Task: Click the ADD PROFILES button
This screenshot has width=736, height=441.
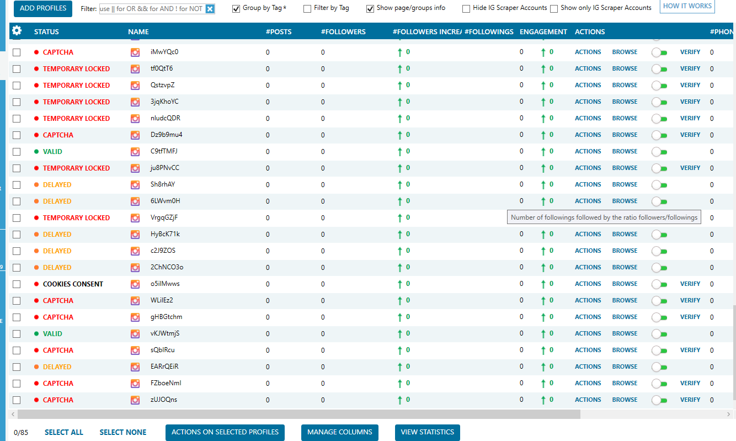Action: pos(43,8)
